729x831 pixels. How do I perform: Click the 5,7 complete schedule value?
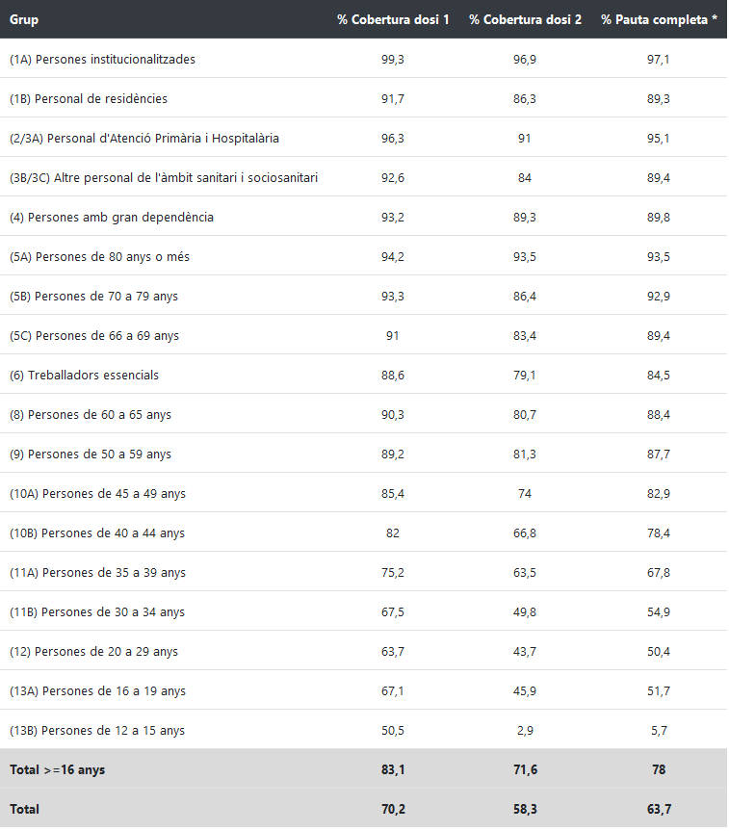point(659,731)
